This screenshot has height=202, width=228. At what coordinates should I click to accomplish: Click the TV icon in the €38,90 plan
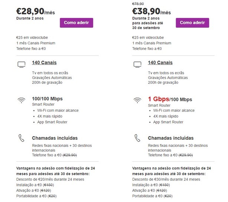[x=137, y=65]
